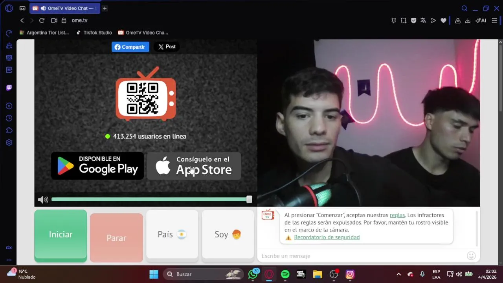Open sidebar Settings gear icon
503x283 pixels.
pyautogui.click(x=9, y=143)
